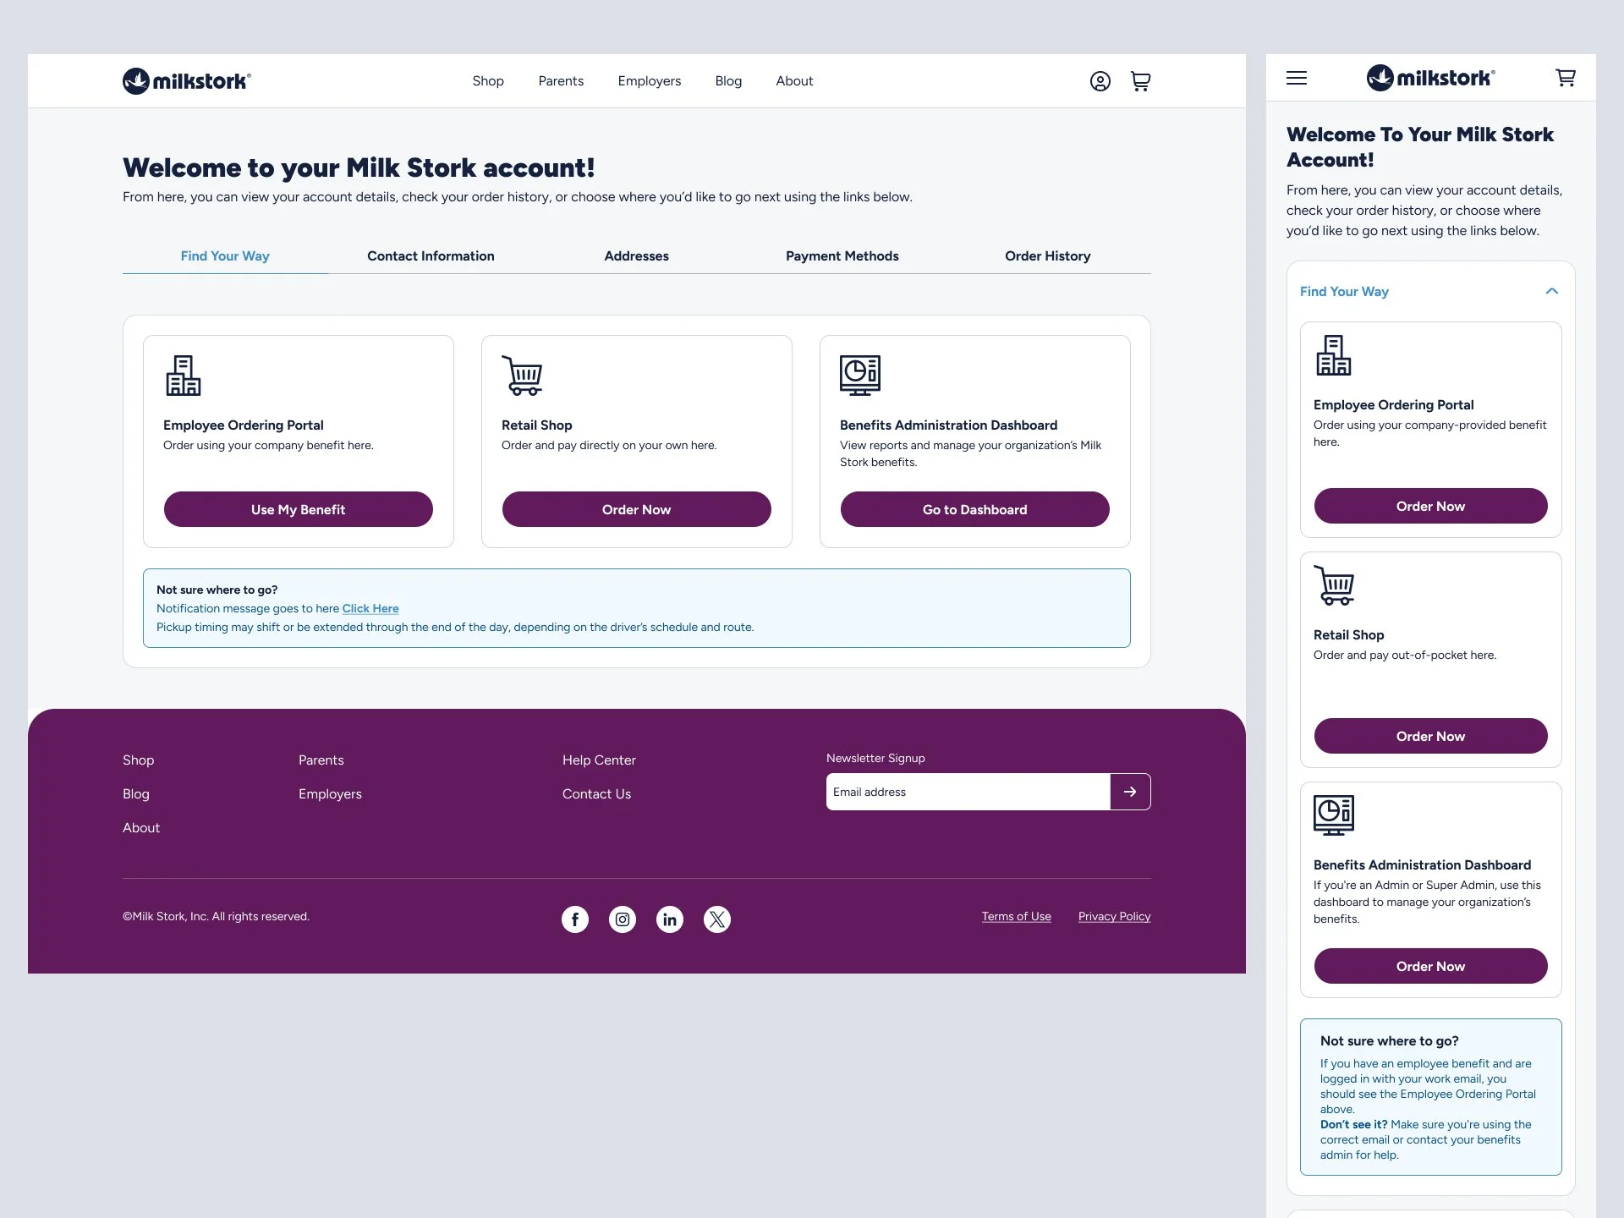1624x1218 pixels.
Task: Open the hamburger menu in the mobile view
Action: coord(1296,78)
